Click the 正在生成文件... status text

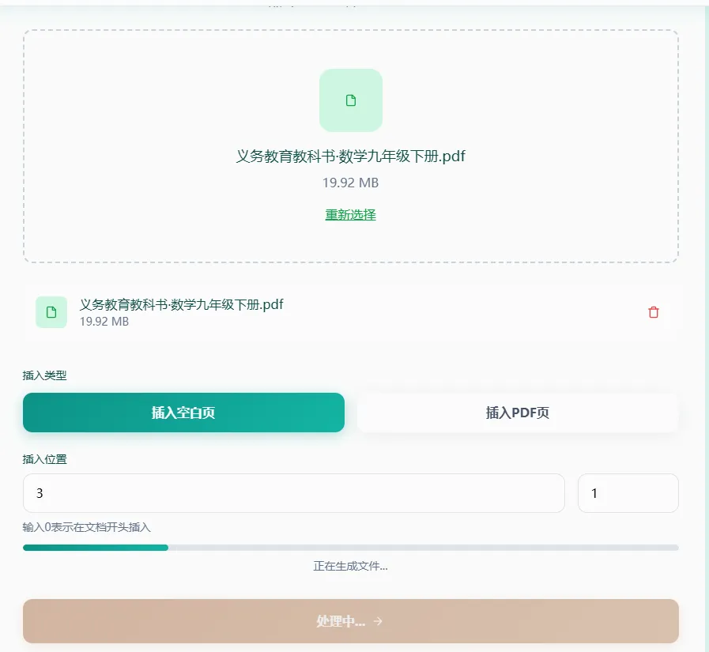[350, 566]
